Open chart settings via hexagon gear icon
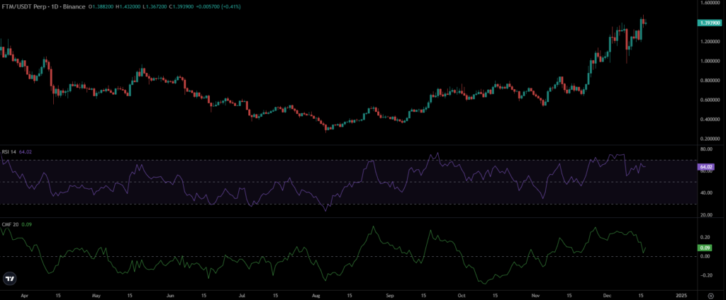Screen dimensions: 726x300 710,294
